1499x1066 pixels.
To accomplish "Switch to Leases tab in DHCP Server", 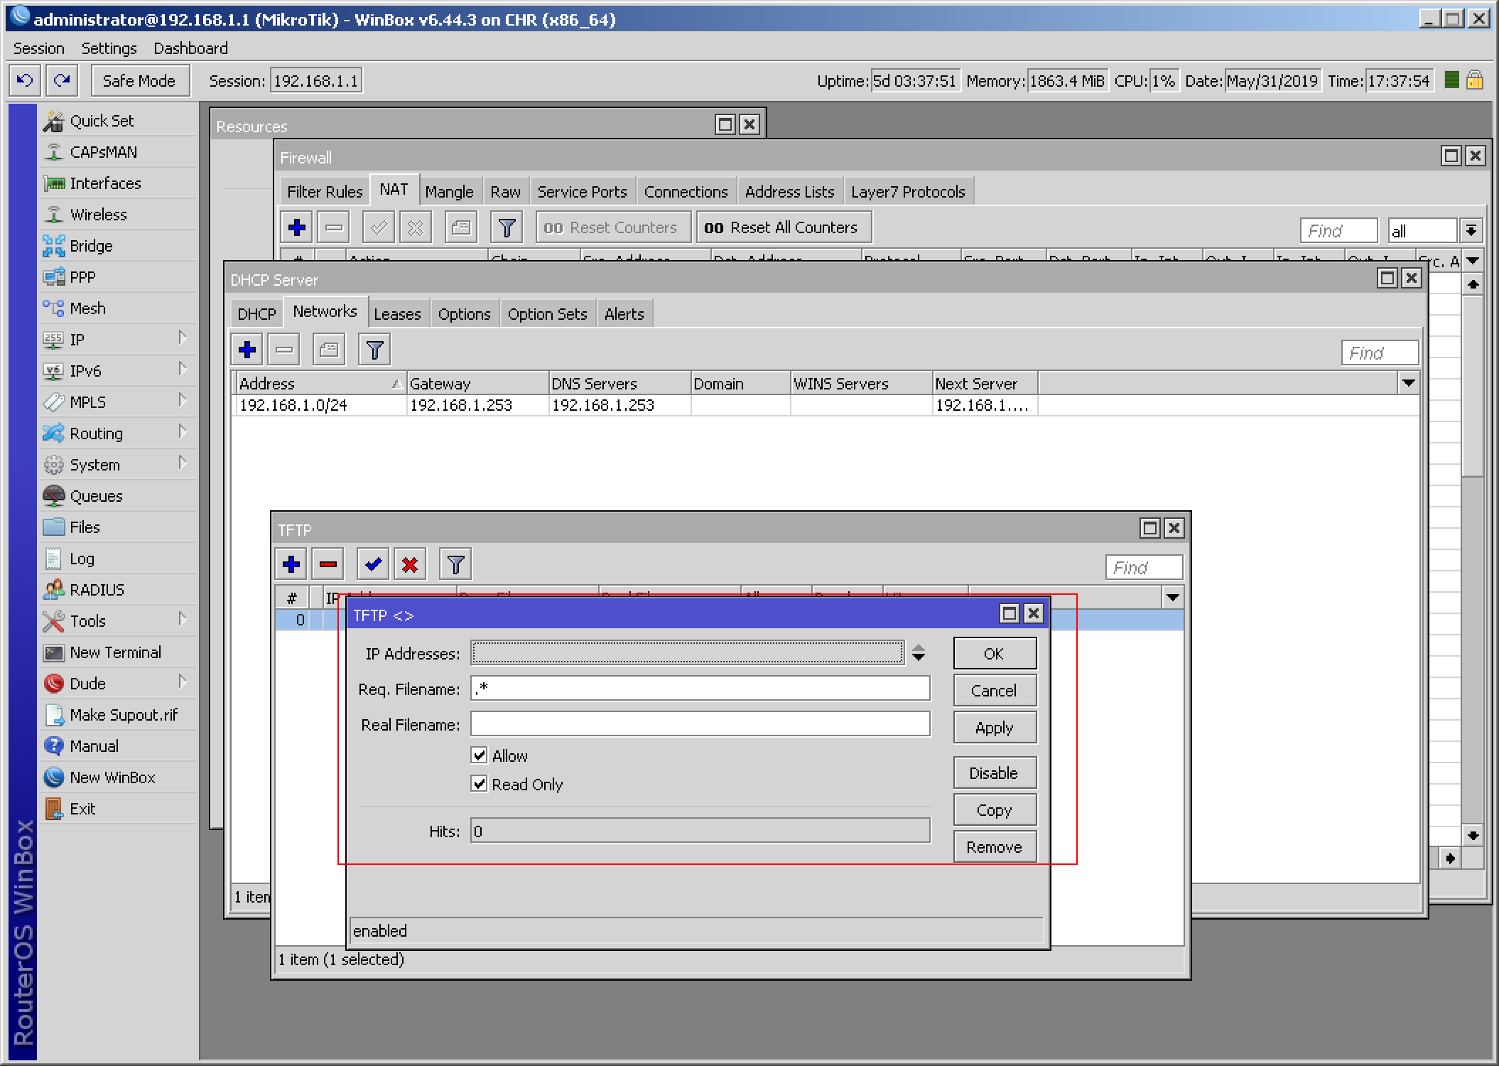I will [397, 314].
